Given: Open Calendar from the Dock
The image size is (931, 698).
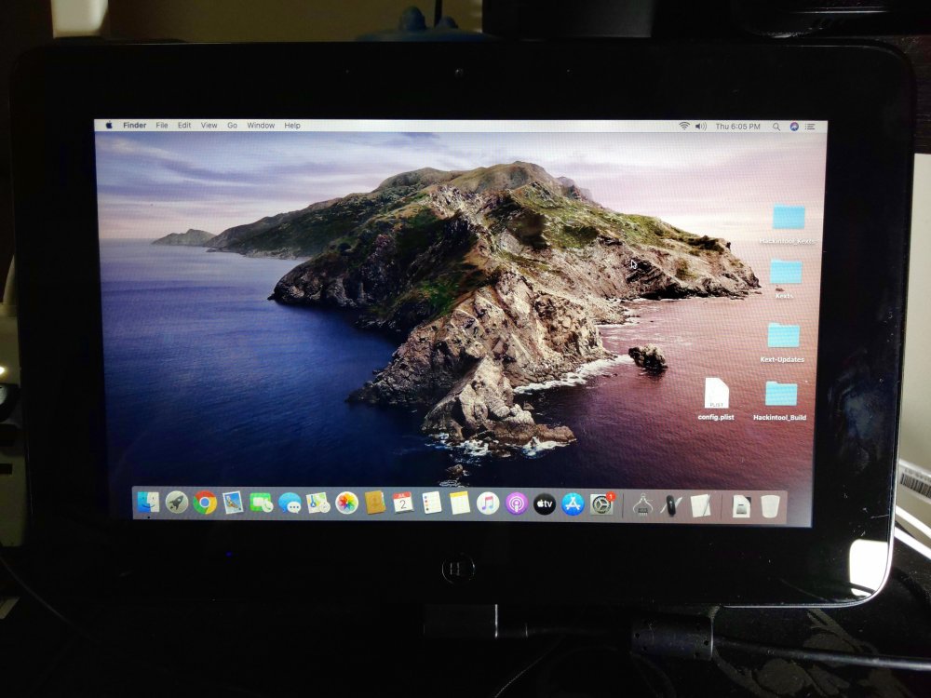Looking at the screenshot, I should 403,503.
